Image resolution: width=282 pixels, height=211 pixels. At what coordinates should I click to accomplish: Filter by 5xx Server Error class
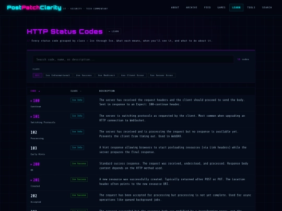coord(161,76)
